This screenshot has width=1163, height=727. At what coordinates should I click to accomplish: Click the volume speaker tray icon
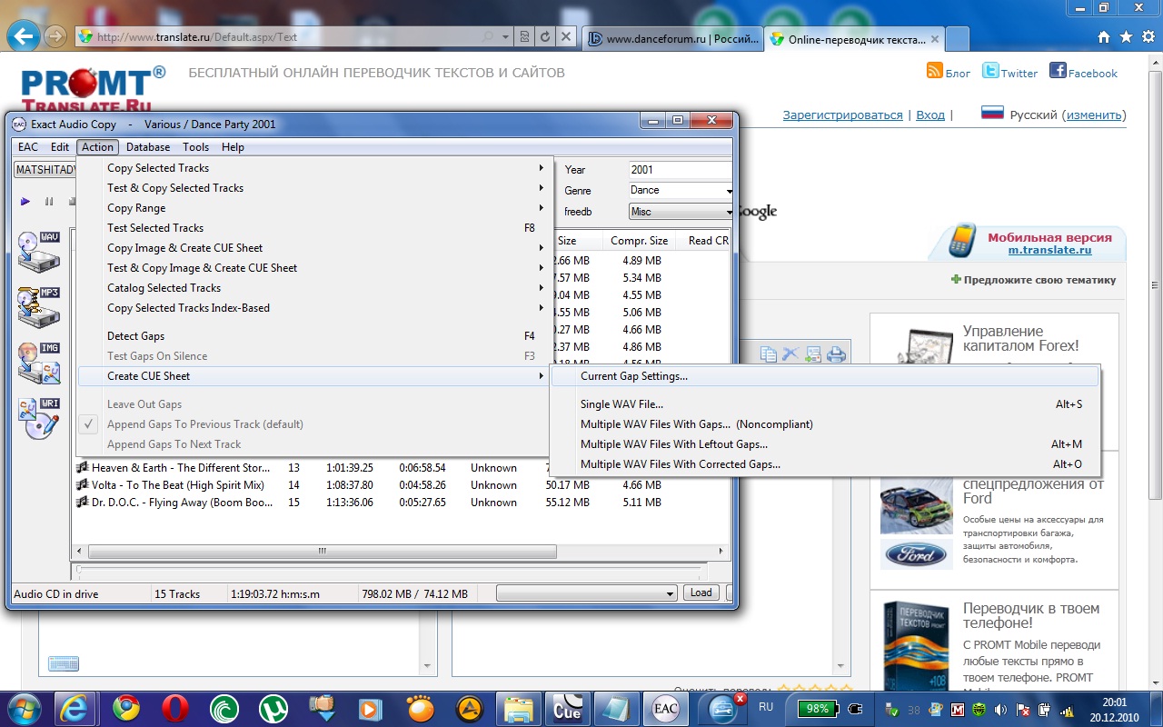pyautogui.click(x=1000, y=710)
